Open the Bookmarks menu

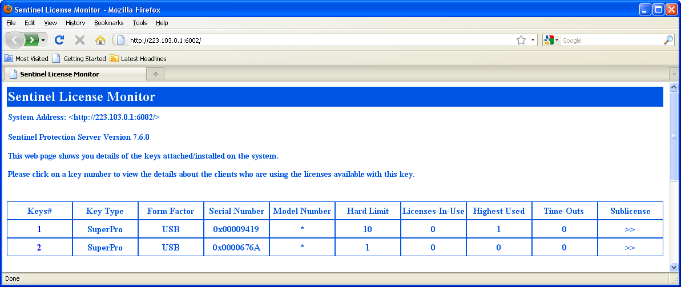[108, 23]
